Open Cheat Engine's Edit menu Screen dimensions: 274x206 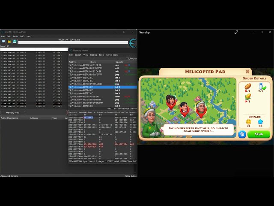click(9, 36)
